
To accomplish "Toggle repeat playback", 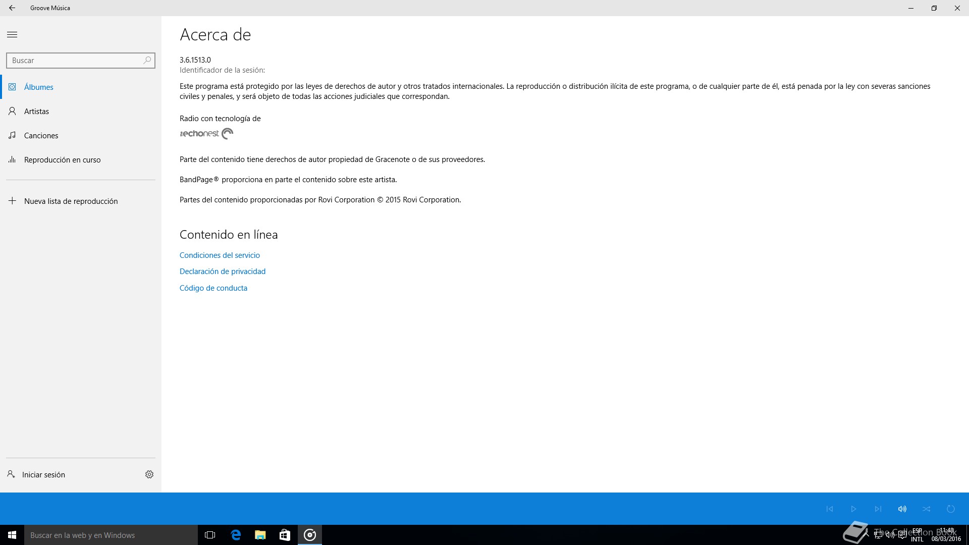I will [x=951, y=509].
